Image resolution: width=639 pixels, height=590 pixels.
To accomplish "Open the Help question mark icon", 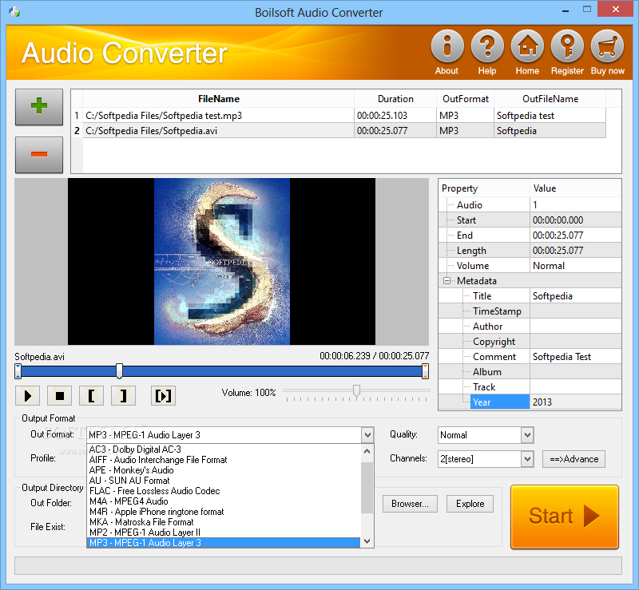I will (487, 46).
